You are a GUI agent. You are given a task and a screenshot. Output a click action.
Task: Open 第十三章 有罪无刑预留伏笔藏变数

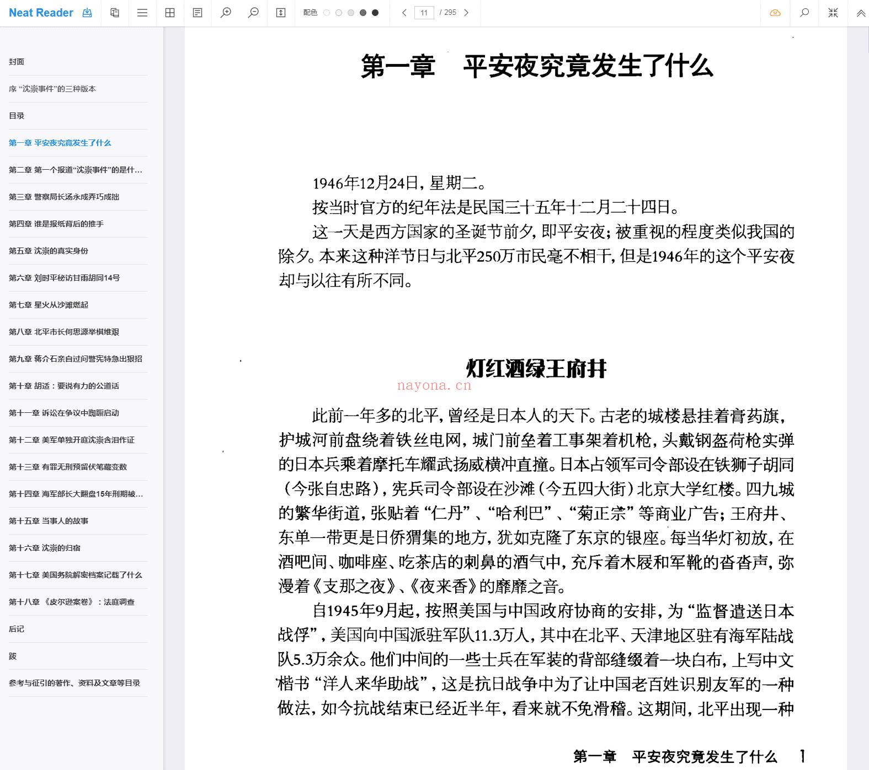tap(78, 467)
